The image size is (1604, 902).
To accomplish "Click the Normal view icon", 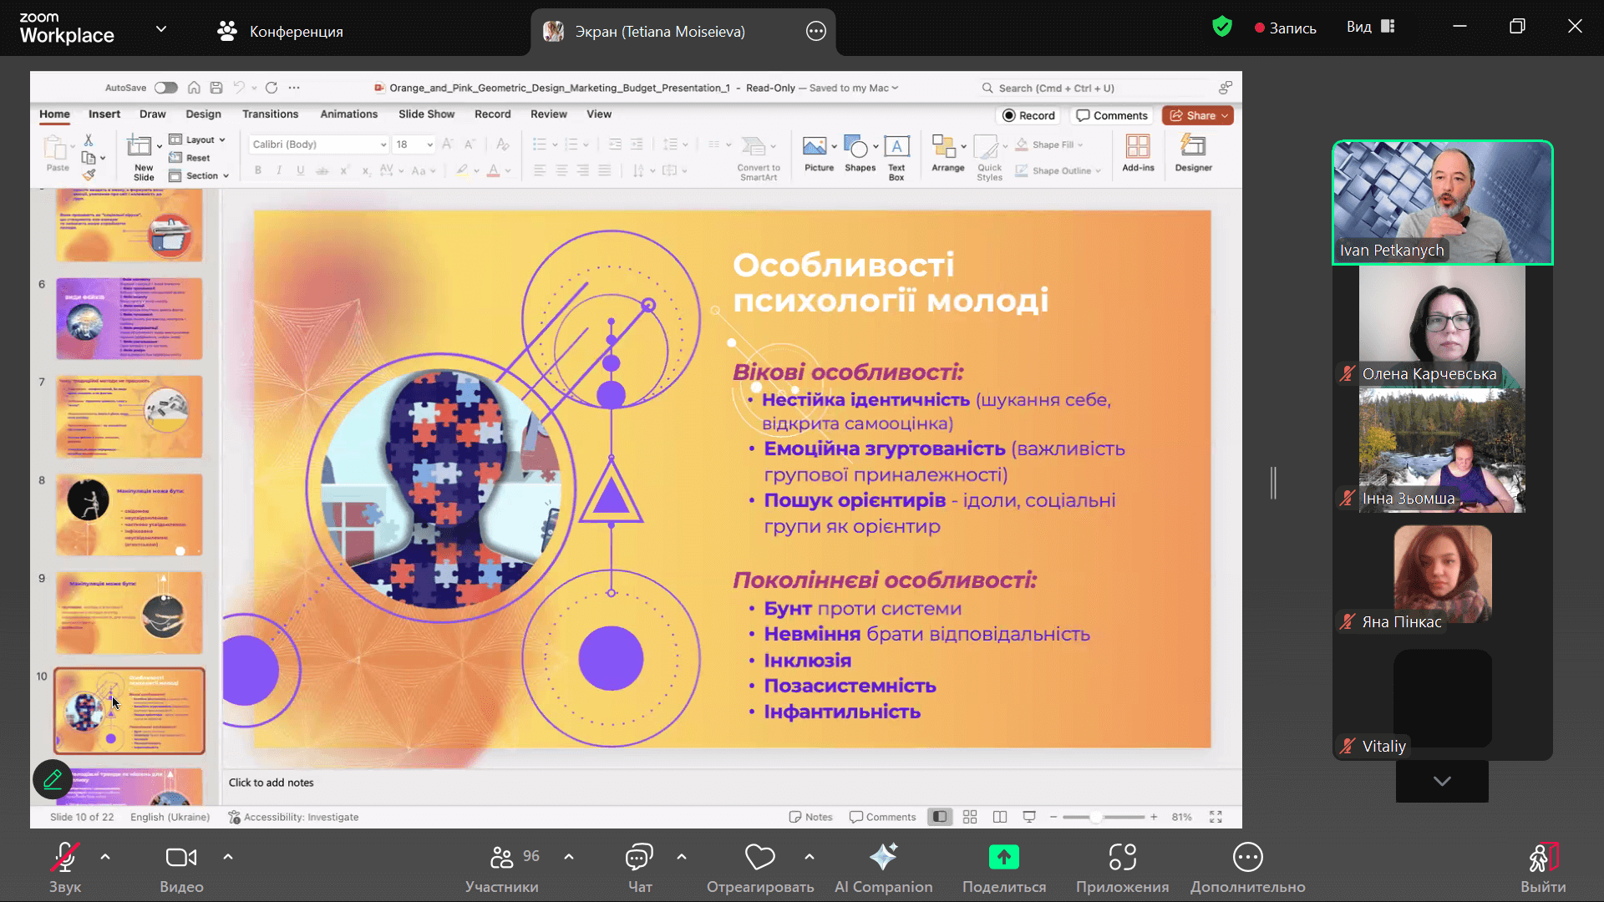I will 940,817.
